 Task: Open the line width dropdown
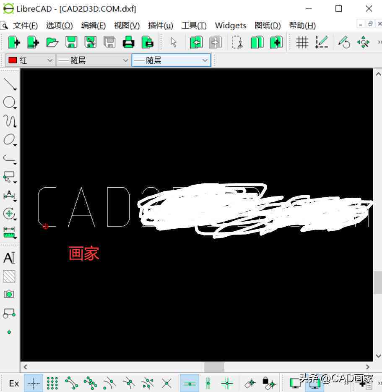click(x=94, y=60)
